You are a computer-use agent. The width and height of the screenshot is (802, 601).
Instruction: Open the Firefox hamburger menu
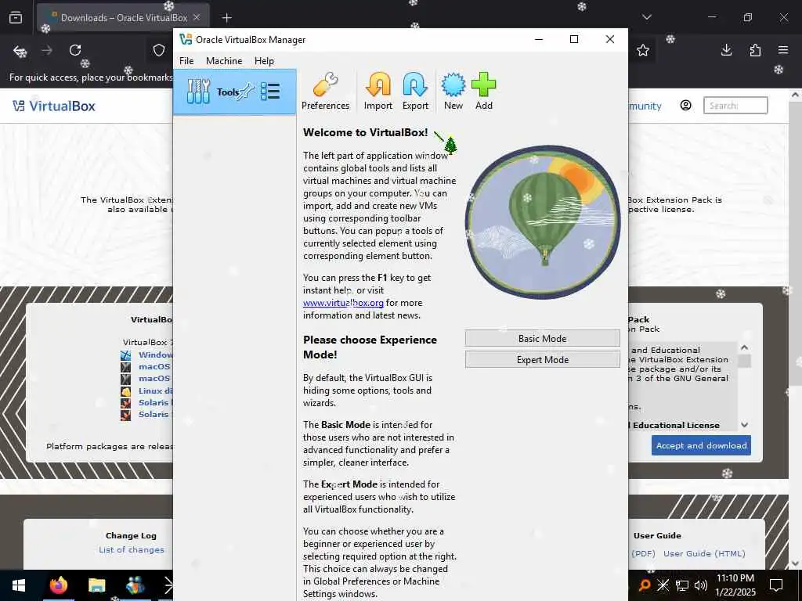coord(783,50)
